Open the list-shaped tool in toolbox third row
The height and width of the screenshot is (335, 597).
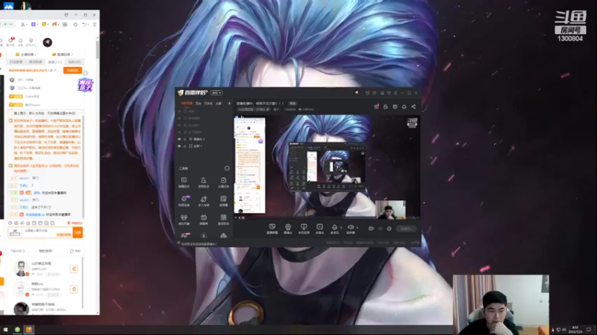pos(223,219)
